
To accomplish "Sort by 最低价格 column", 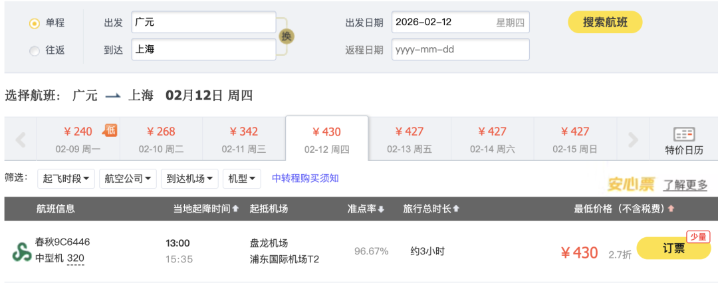I will pos(624,209).
